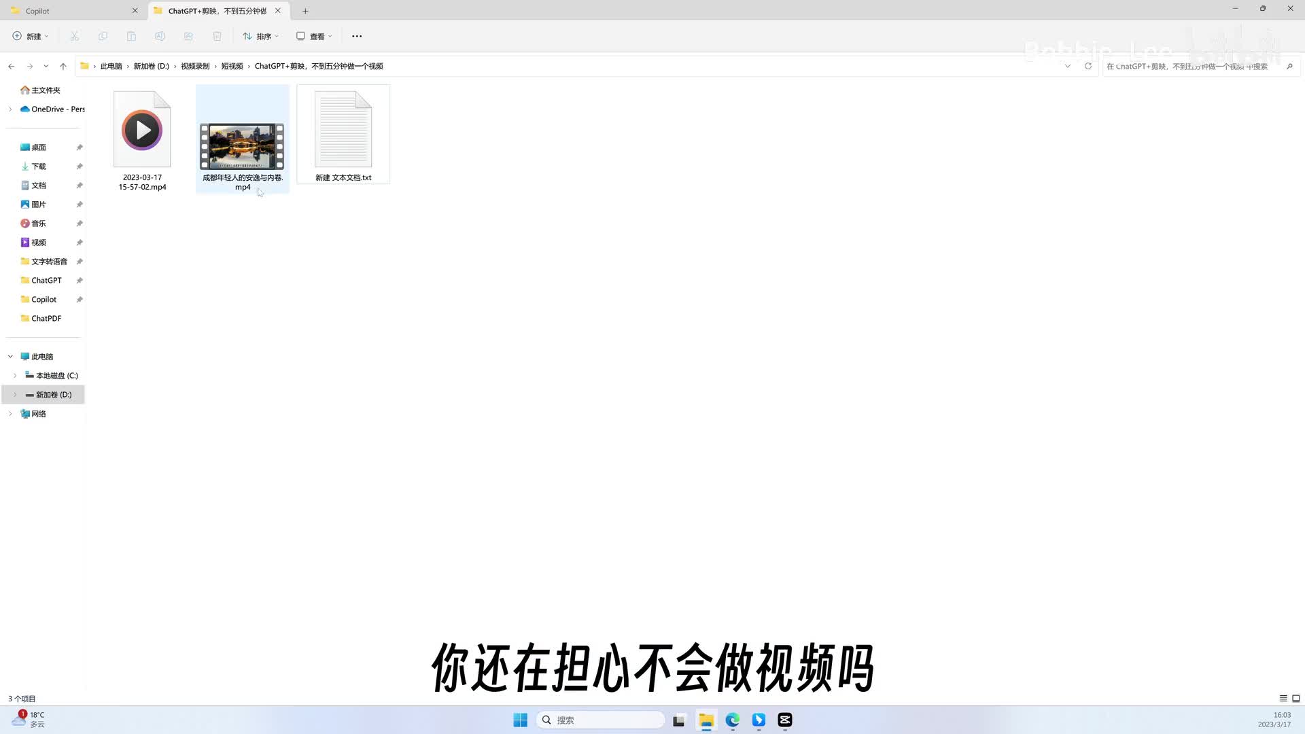The image size is (1305, 734).
Task: Open a new tab with the plus button
Action: 305,11
